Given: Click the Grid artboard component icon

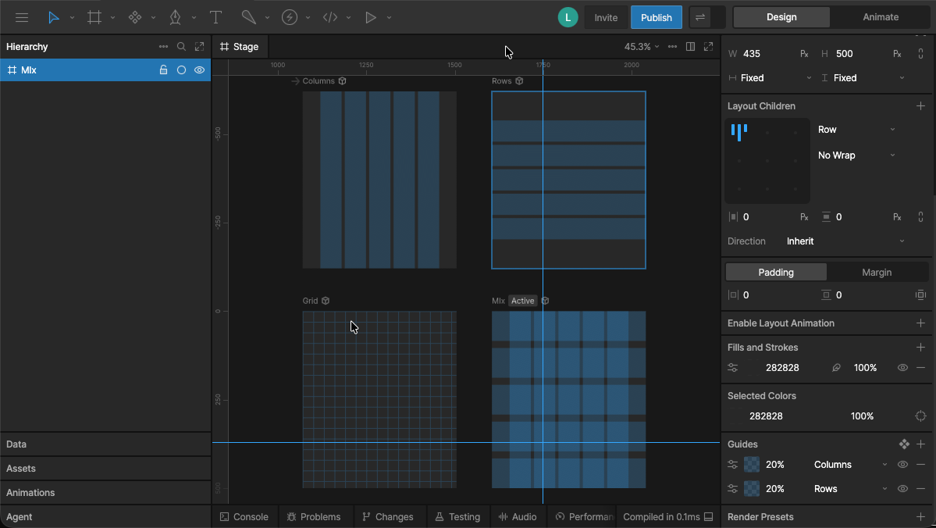Looking at the screenshot, I should tap(326, 301).
